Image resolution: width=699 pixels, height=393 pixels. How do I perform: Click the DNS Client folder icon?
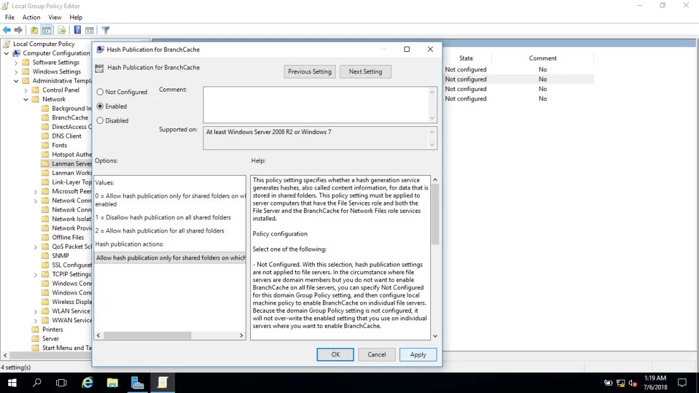pyautogui.click(x=45, y=136)
